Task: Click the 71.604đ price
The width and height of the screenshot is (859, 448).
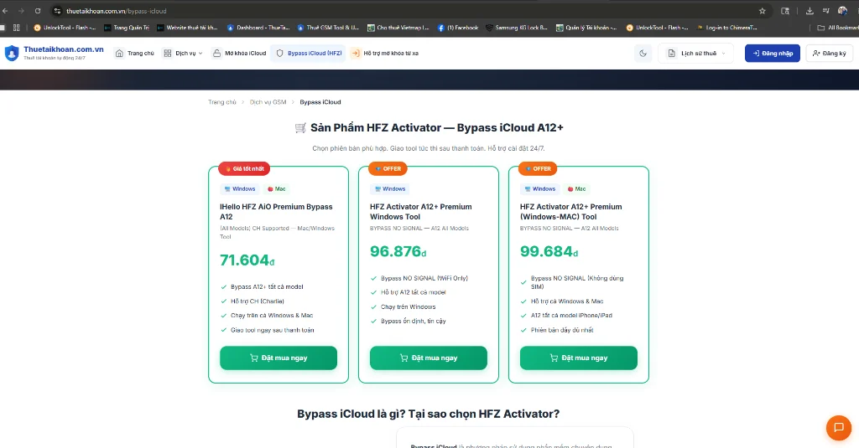Action: (247, 260)
